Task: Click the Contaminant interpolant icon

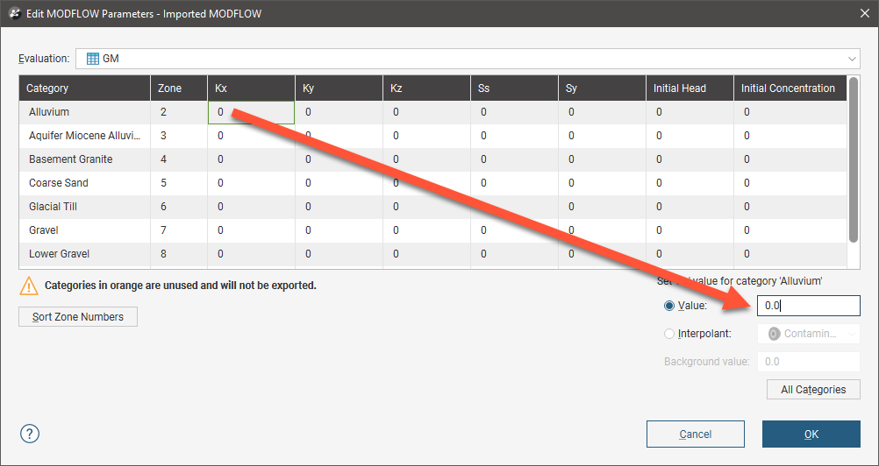Action: click(x=774, y=334)
